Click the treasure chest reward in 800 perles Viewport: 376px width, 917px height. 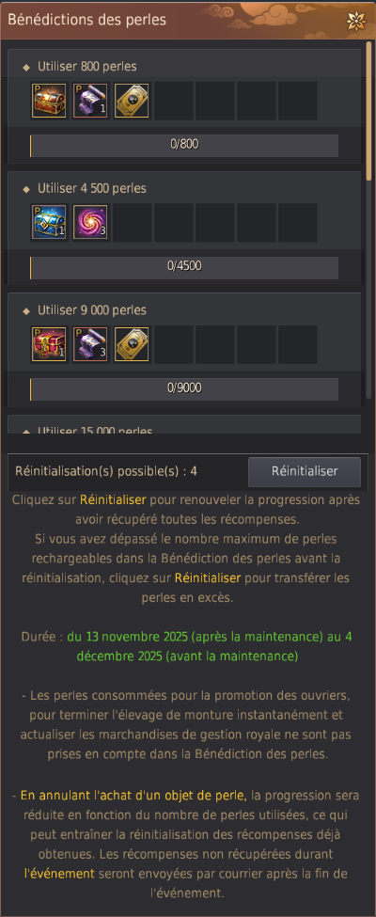(50, 102)
